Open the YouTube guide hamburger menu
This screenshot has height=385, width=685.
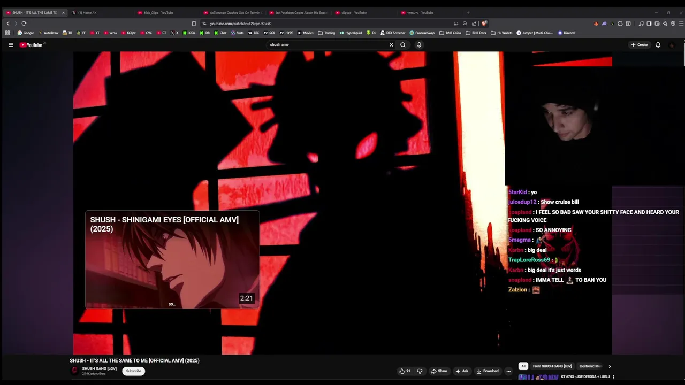[x=11, y=45]
